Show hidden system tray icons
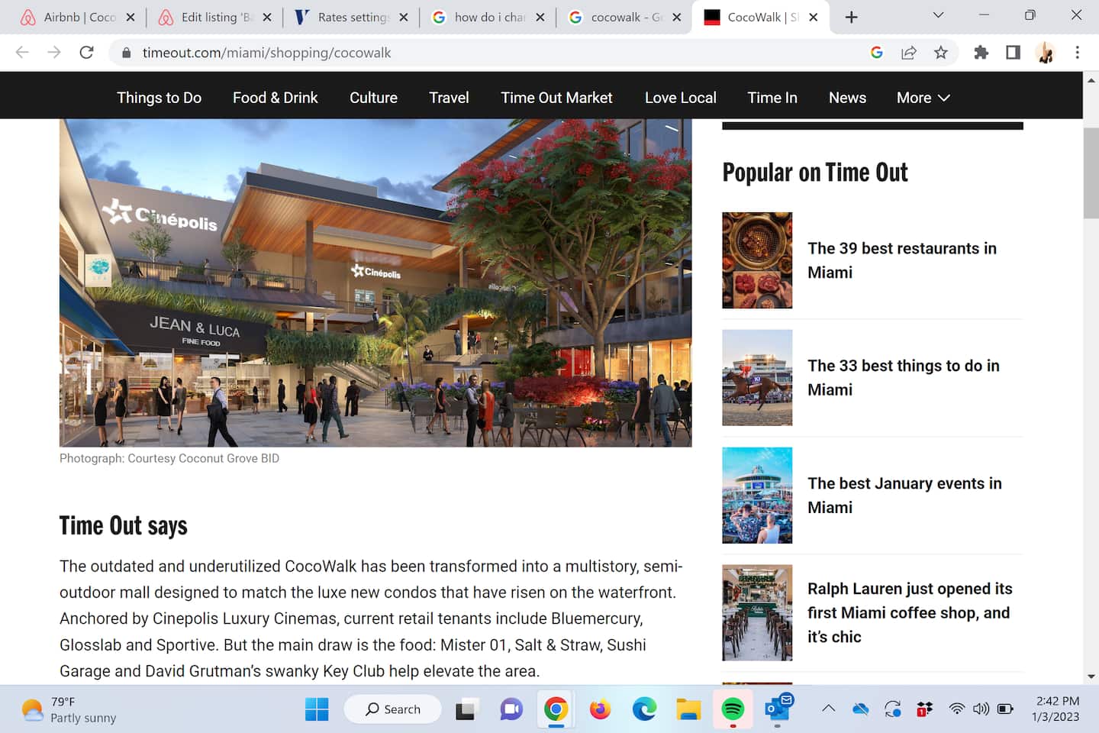Image resolution: width=1099 pixels, height=733 pixels. click(828, 709)
